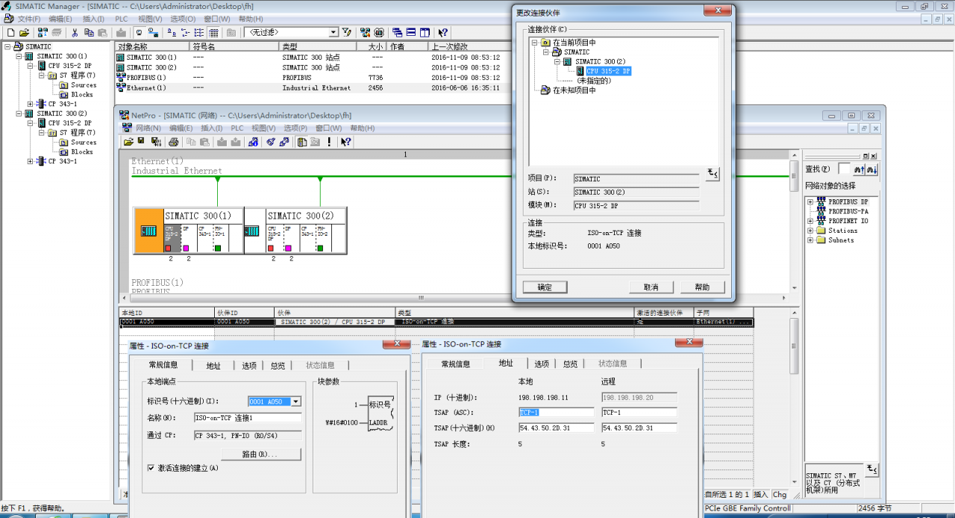Image resolution: width=955 pixels, height=518 pixels.
Task: Click Save and Compile icon in NetPro toolbar
Action: 156,142
